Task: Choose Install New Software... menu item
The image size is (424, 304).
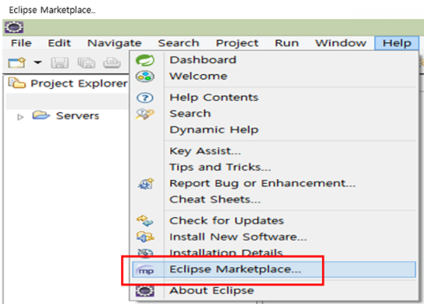Action: click(274, 237)
